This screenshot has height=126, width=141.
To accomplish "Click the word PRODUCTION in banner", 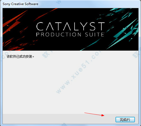I will (x=59, y=35).
